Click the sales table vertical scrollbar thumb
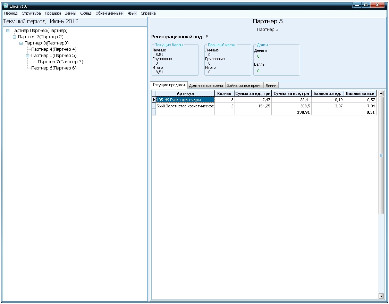The image size is (389, 304). pyautogui.click(x=381, y=155)
